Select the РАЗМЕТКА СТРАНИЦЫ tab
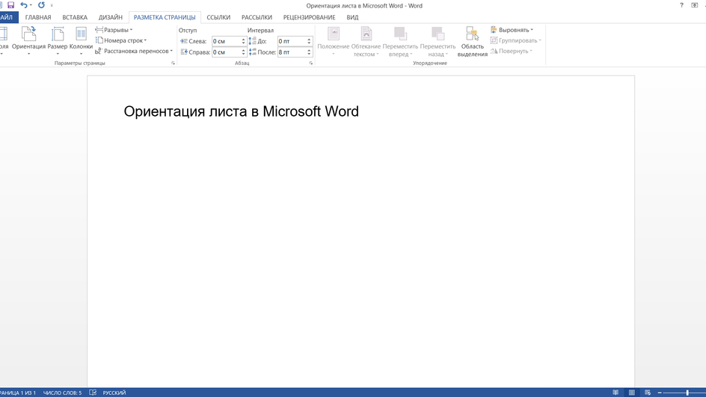Screen dimensions: 706x397 point(165,17)
